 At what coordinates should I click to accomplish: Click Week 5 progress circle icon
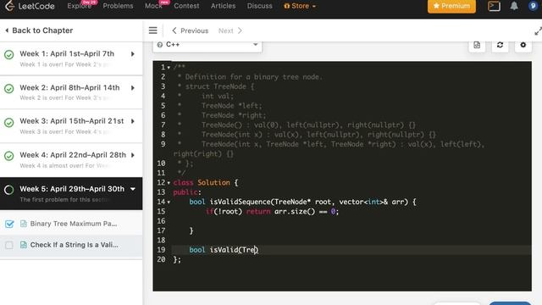(9, 190)
